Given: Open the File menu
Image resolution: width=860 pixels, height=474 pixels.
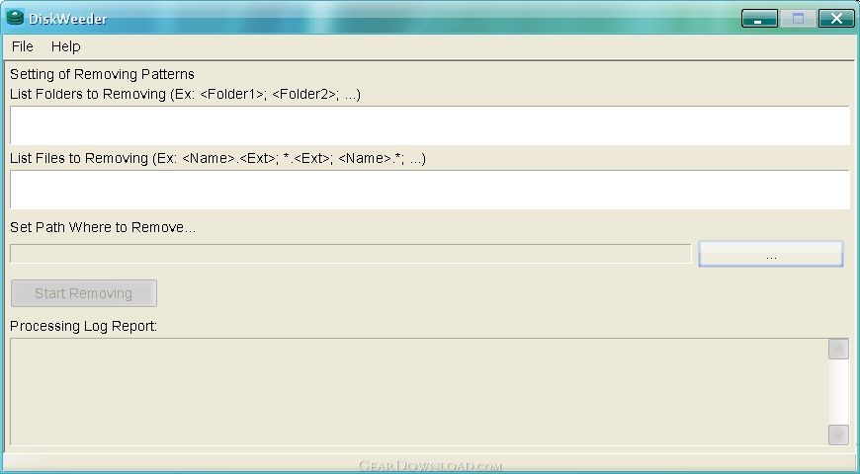Looking at the screenshot, I should coord(23,46).
